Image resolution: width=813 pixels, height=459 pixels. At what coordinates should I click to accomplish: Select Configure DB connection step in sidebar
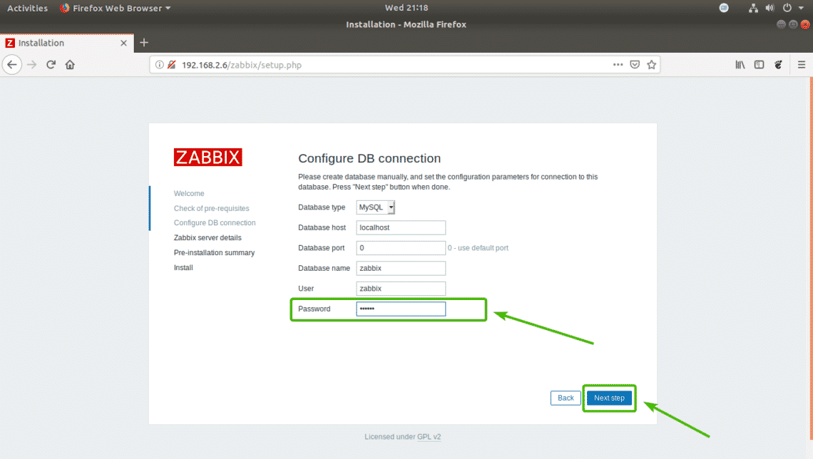click(x=215, y=223)
